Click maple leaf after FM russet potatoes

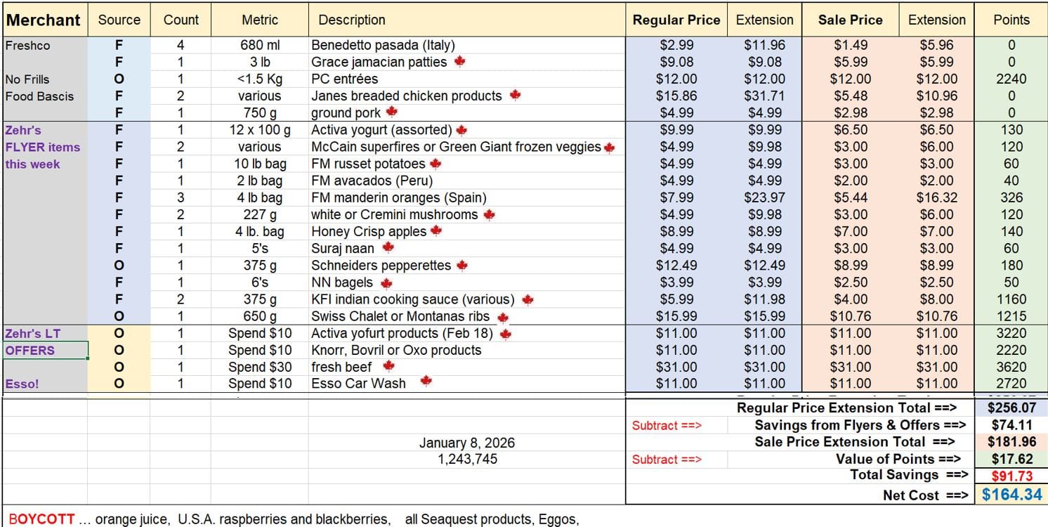[x=435, y=163]
